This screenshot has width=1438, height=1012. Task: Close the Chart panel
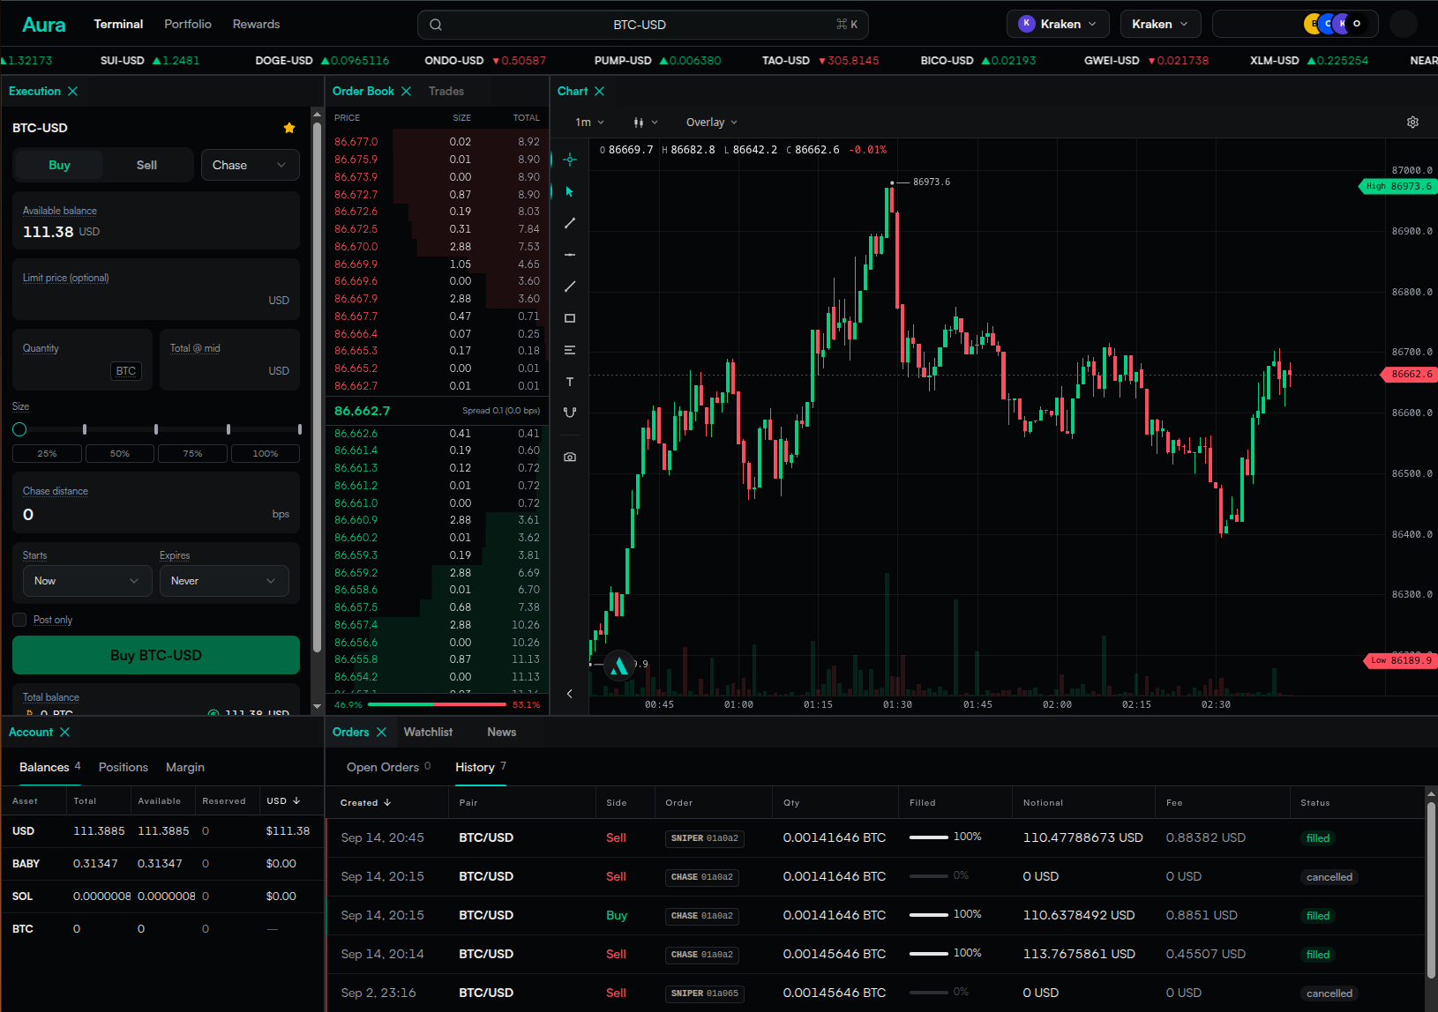tap(599, 91)
